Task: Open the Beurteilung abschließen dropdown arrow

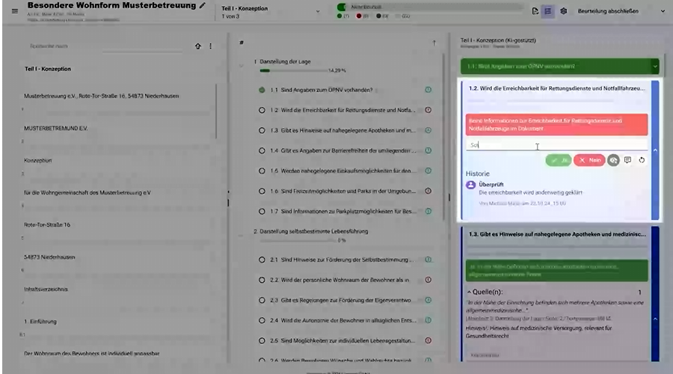Action: point(663,11)
